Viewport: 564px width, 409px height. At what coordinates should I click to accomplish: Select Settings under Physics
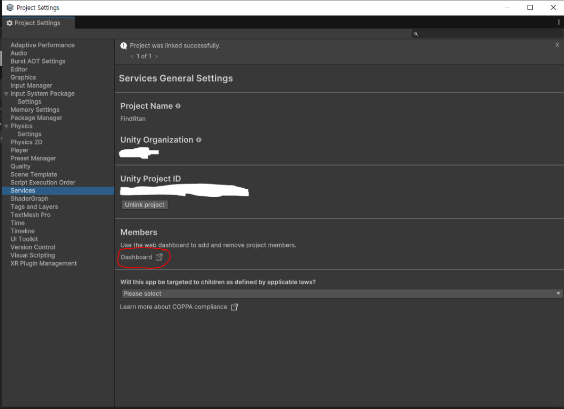click(30, 134)
